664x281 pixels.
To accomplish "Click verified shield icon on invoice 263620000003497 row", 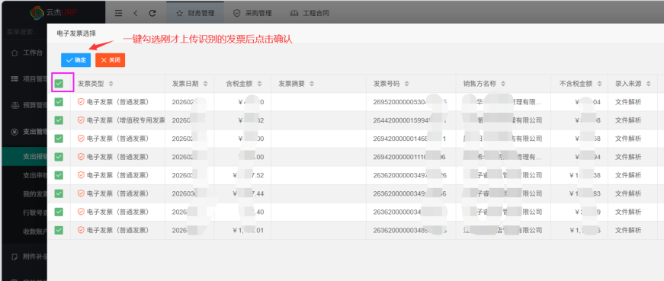I will (81, 175).
